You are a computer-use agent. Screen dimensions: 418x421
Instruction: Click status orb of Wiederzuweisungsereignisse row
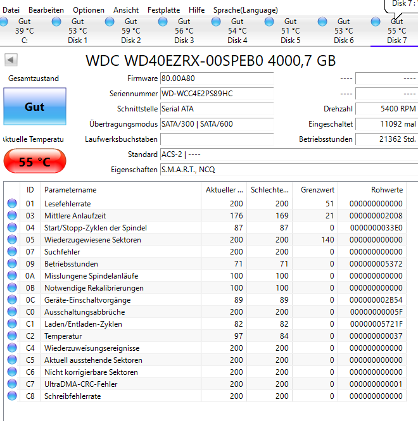pyautogui.click(x=12, y=348)
